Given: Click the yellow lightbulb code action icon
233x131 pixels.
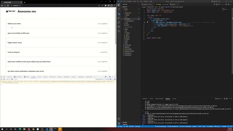Looking at the screenshot, I should pyautogui.click(x=147, y=22).
